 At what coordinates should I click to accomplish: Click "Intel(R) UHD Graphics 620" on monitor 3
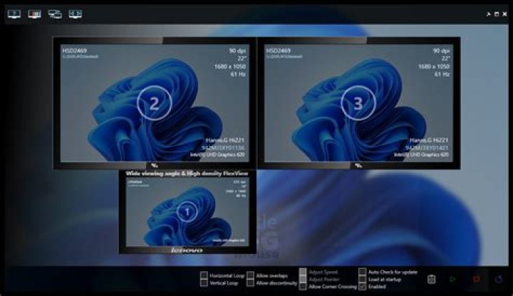[421, 154]
